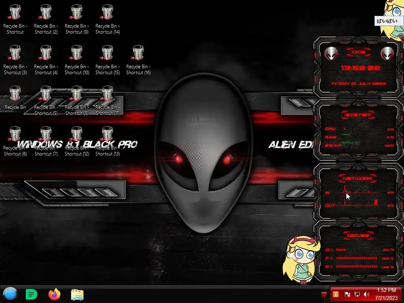Image resolution: width=404 pixels, height=303 pixels.
Task: Click the Star Butterfly mascot beside DRIVES widget
Action: point(301,260)
